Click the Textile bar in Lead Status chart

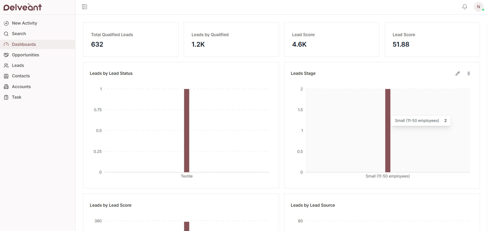pos(187,131)
